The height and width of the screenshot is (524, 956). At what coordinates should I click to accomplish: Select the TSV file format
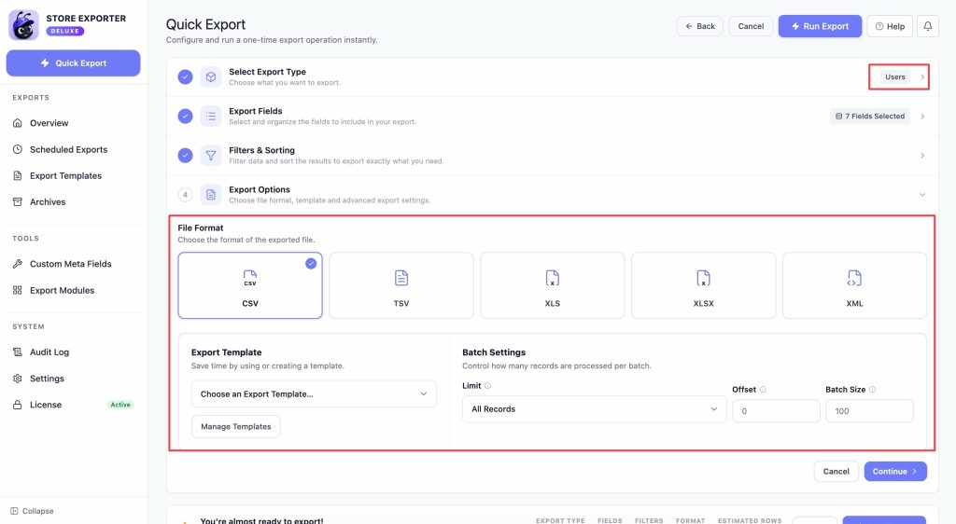(401, 285)
